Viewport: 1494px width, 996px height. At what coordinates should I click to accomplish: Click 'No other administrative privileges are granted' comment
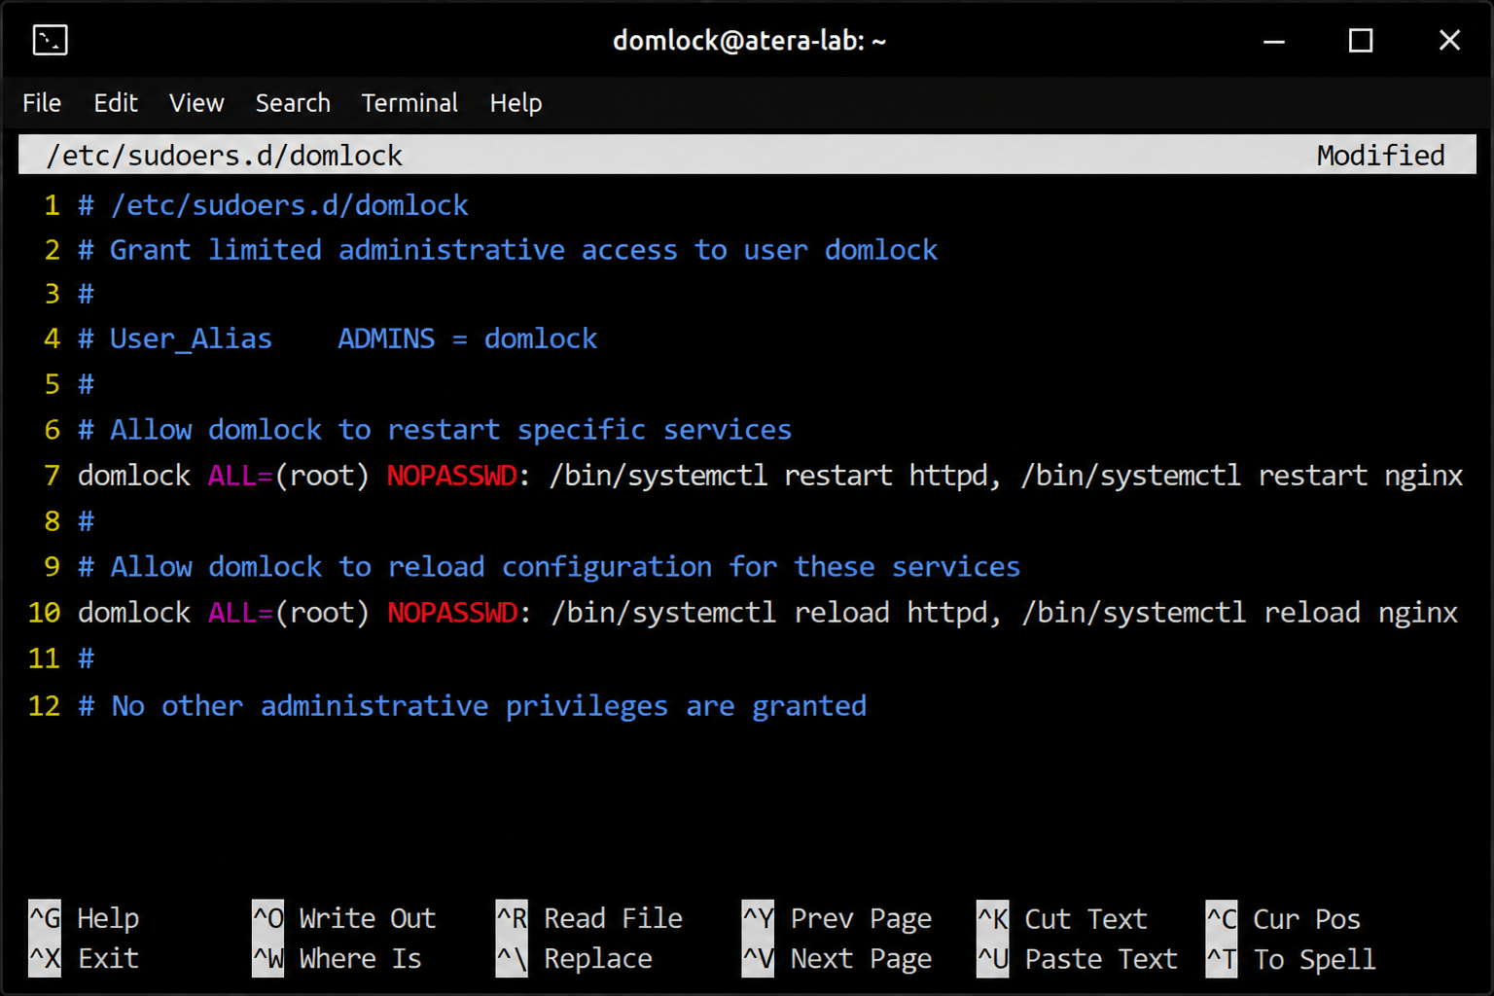click(x=473, y=706)
